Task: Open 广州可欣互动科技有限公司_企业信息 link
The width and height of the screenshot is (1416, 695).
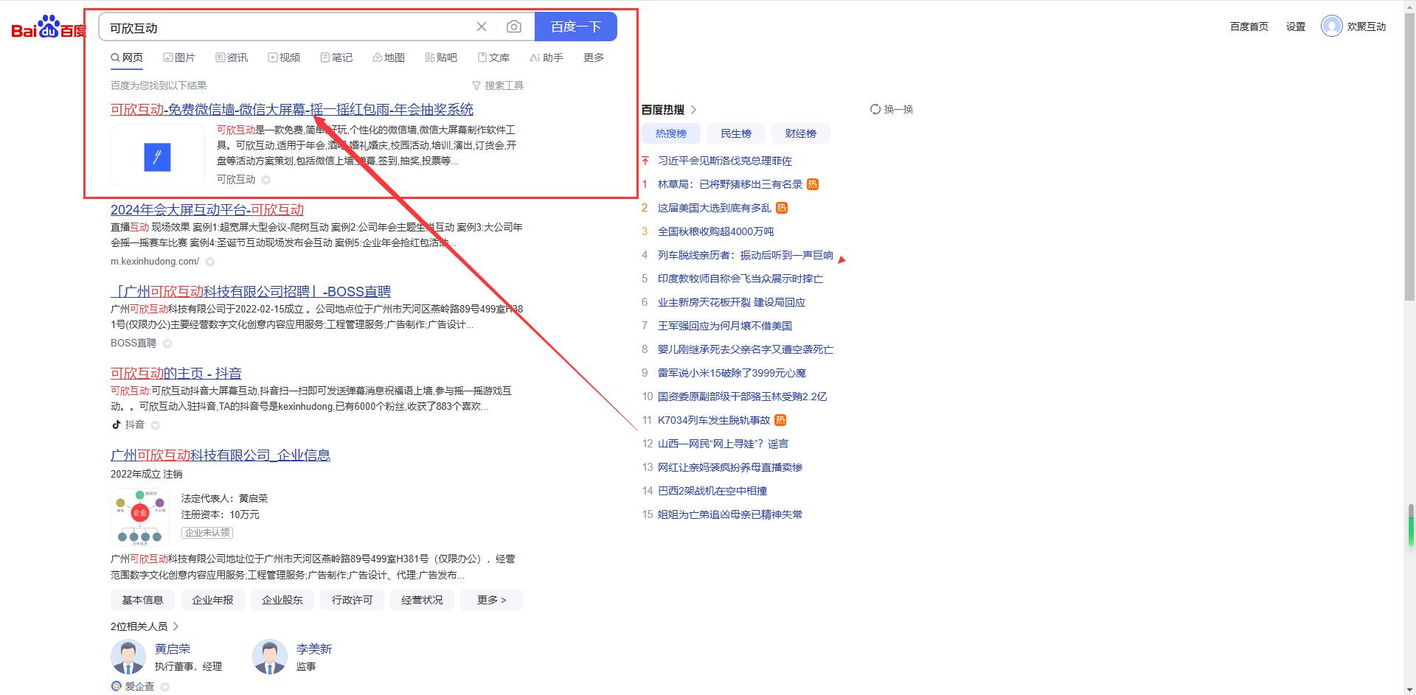Action: (x=221, y=455)
